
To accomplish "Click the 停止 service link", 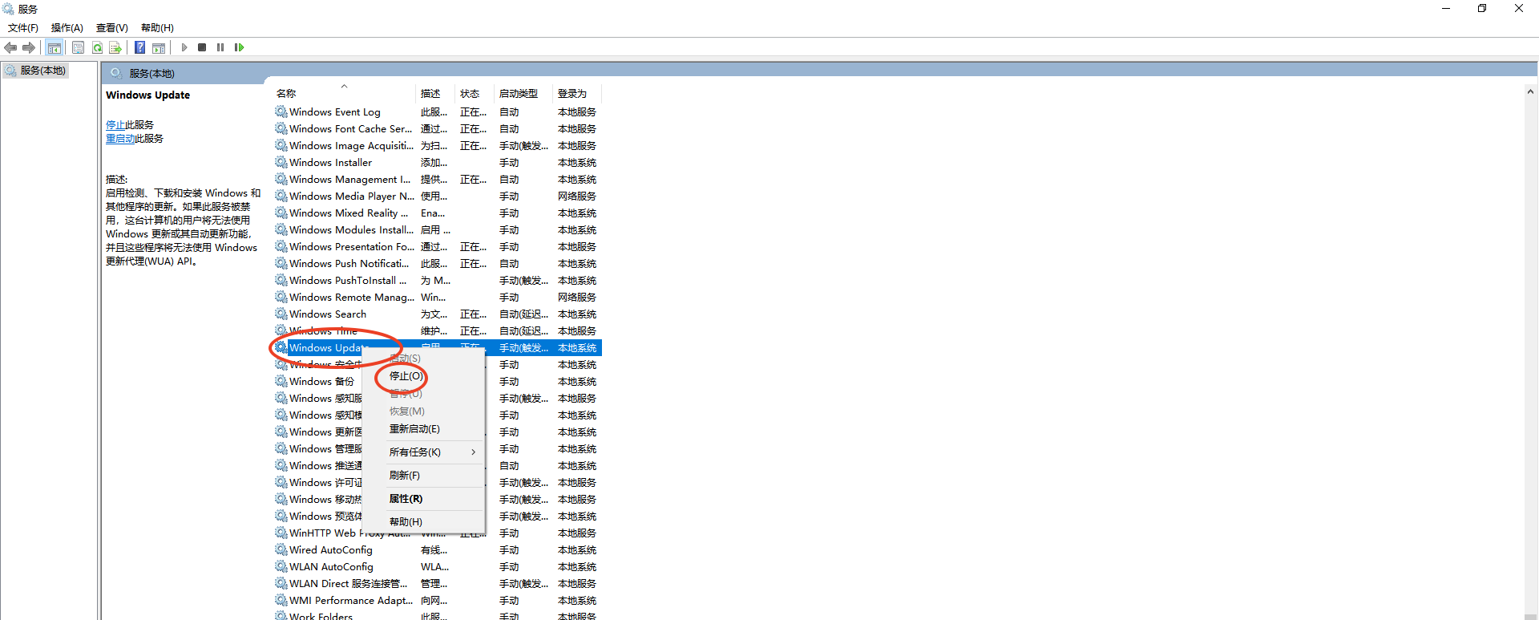I will pos(115,125).
